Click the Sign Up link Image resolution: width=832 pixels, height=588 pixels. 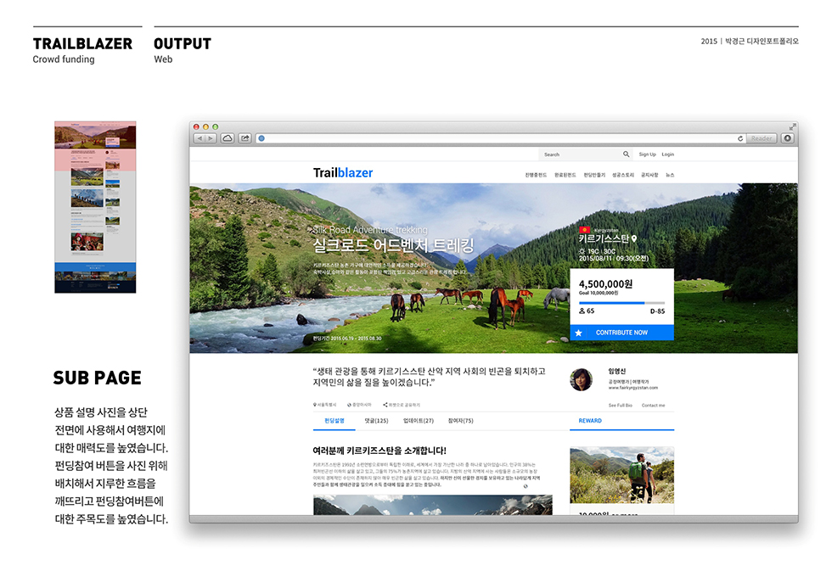pyautogui.click(x=647, y=154)
